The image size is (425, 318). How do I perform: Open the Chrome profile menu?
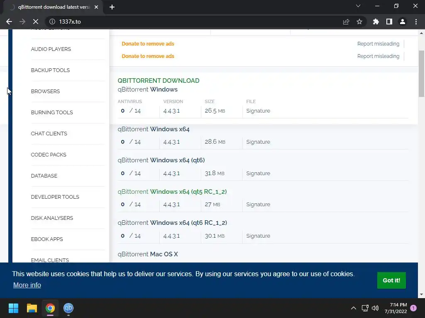(403, 22)
